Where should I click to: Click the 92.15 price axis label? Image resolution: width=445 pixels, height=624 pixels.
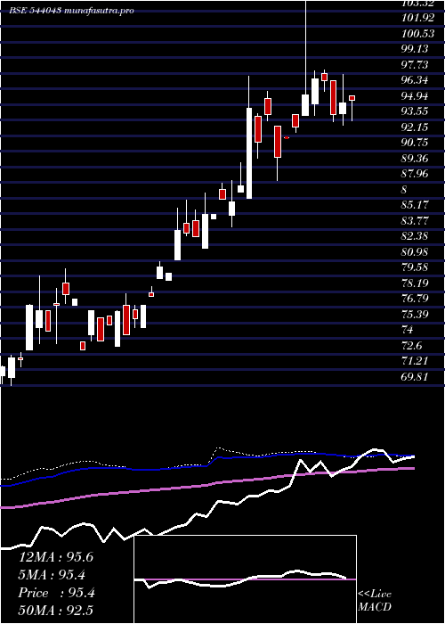tap(415, 127)
